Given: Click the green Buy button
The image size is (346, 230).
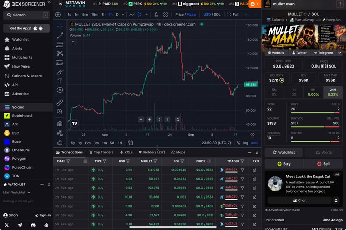Looking at the screenshot, I should 284,164.
